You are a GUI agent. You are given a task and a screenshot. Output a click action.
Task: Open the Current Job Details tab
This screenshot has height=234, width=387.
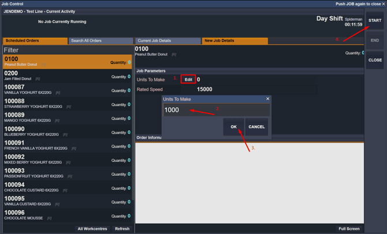click(x=168, y=41)
